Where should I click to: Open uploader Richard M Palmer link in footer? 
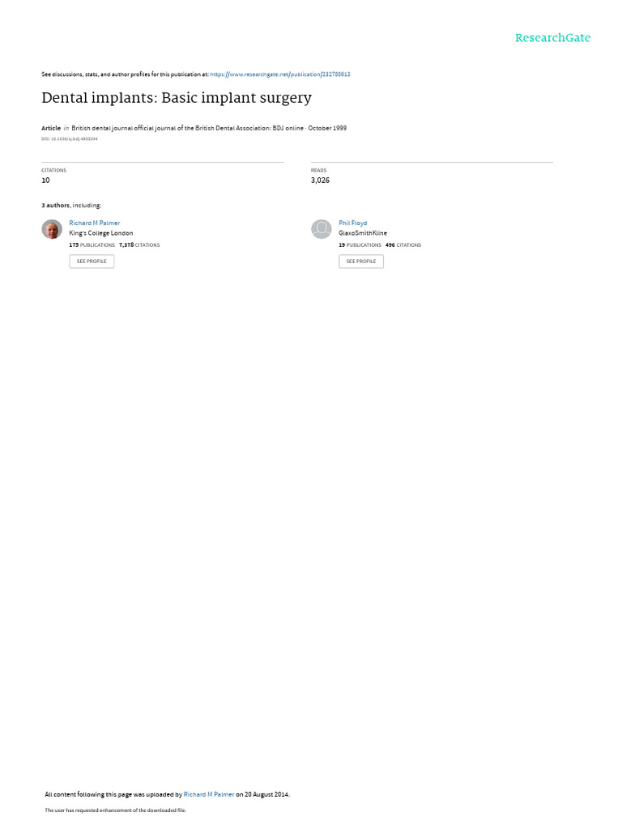tap(209, 794)
